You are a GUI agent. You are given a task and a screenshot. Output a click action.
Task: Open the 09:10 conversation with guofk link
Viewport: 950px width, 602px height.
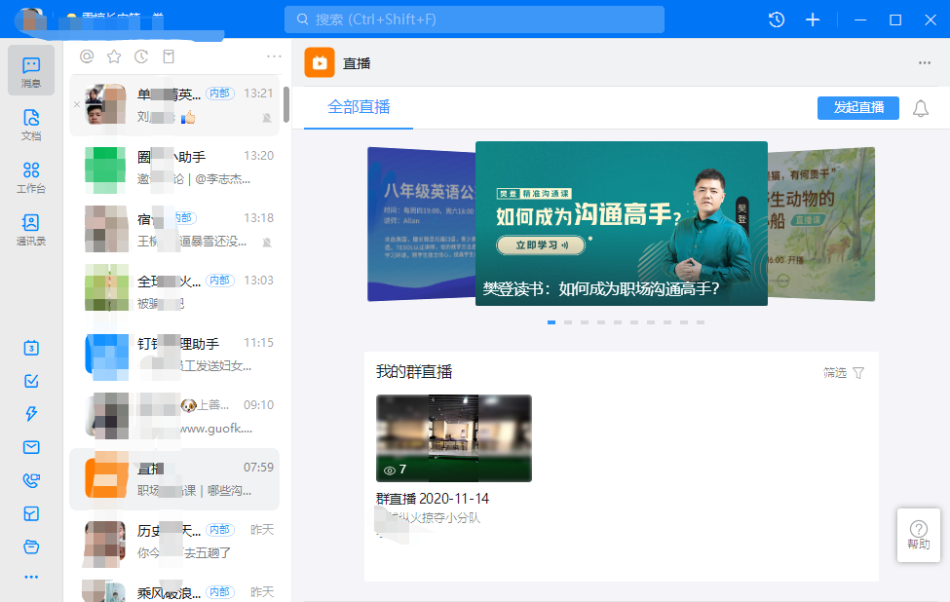click(x=174, y=417)
